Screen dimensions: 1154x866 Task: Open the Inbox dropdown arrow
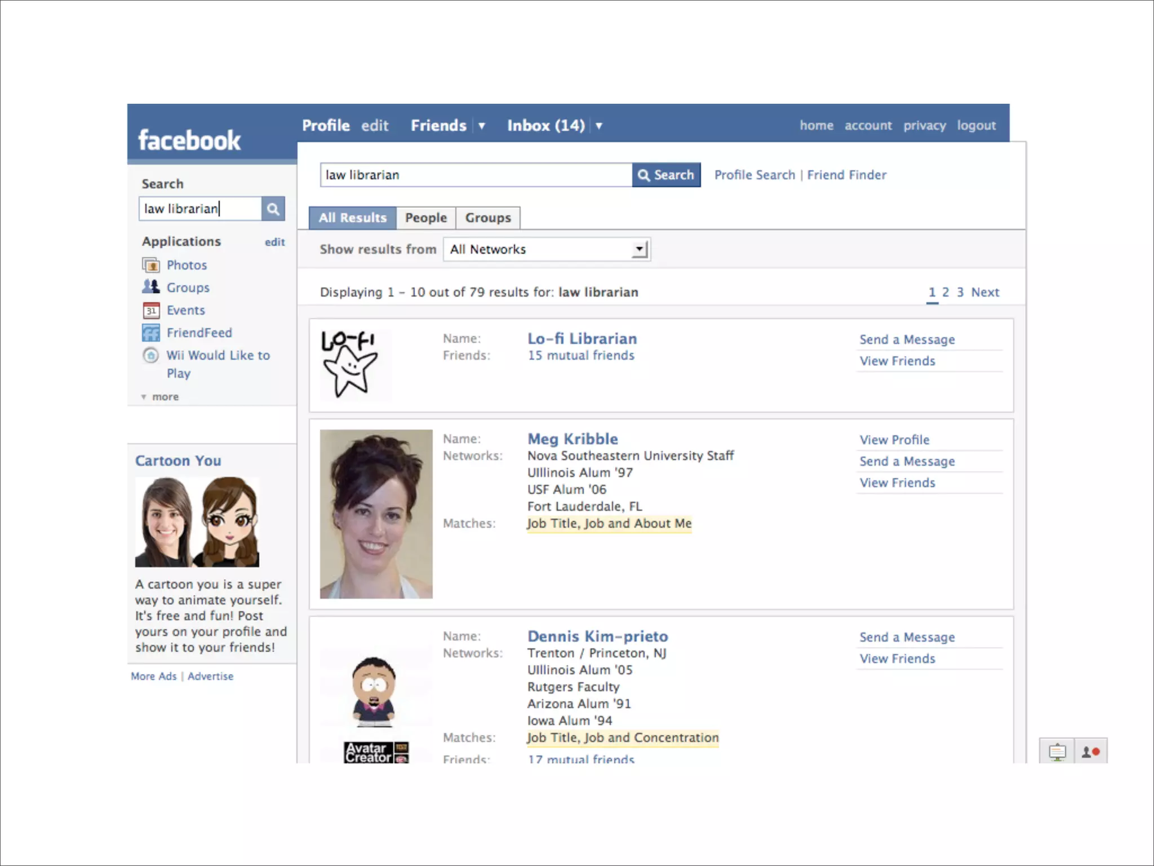click(599, 126)
